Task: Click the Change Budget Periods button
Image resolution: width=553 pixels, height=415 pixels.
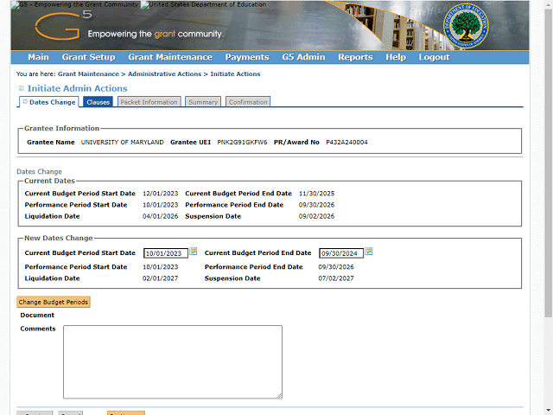Action: pyautogui.click(x=54, y=302)
